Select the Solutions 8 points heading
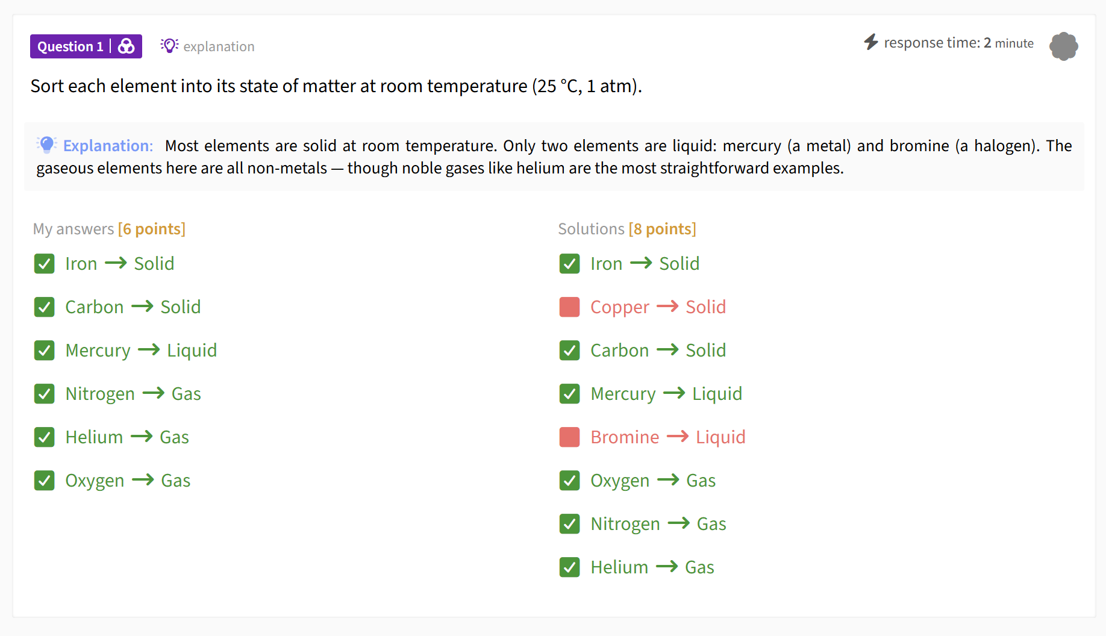The width and height of the screenshot is (1106, 636). point(626,228)
